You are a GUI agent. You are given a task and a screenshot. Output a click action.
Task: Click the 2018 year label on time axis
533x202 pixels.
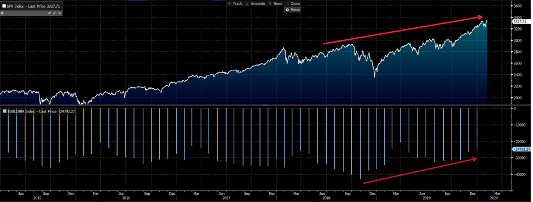tap(326, 198)
